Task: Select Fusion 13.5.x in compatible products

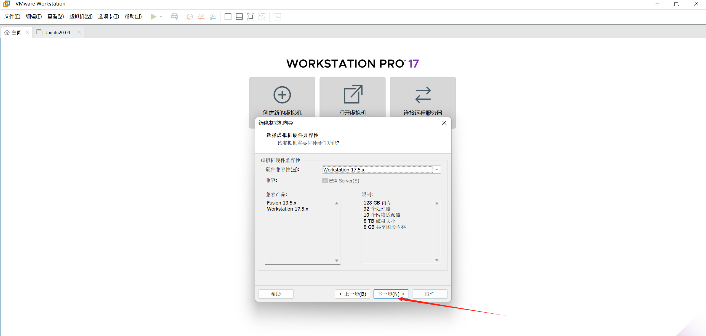Action: [x=281, y=203]
